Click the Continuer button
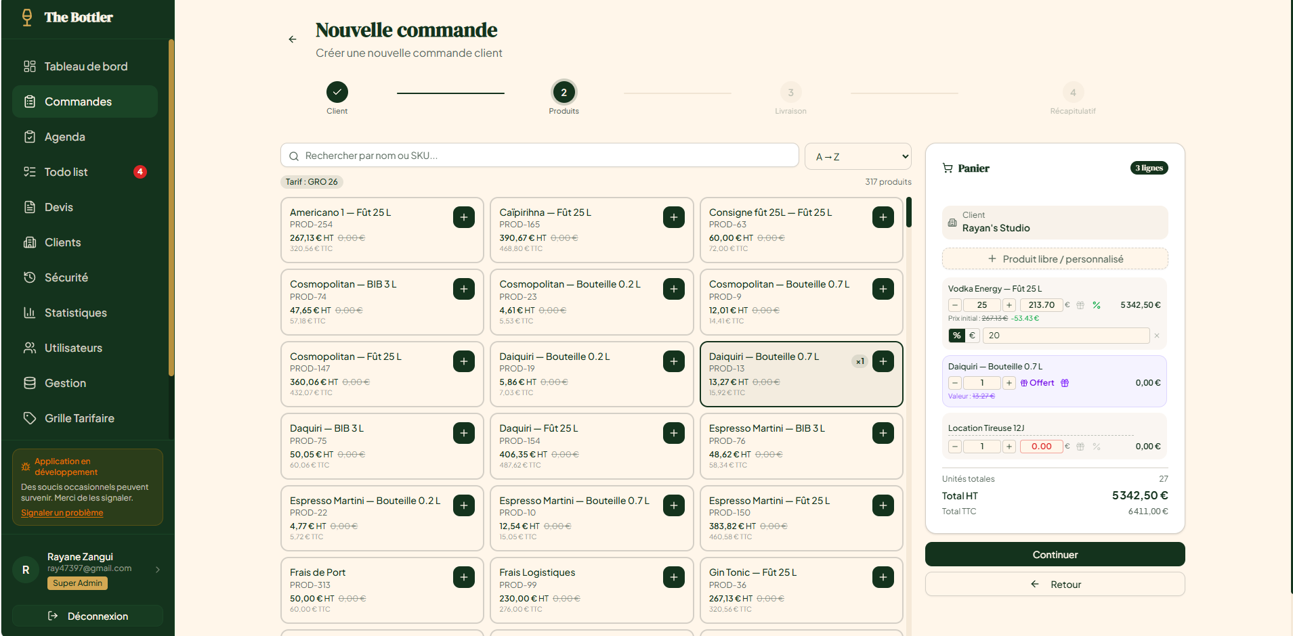 (1055, 555)
